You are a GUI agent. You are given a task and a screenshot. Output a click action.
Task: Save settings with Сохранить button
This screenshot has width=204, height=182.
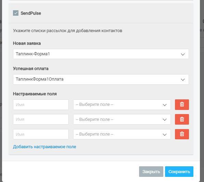tap(179, 172)
